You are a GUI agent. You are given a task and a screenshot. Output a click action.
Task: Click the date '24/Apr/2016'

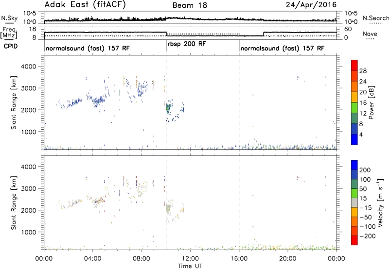(x=311, y=5)
